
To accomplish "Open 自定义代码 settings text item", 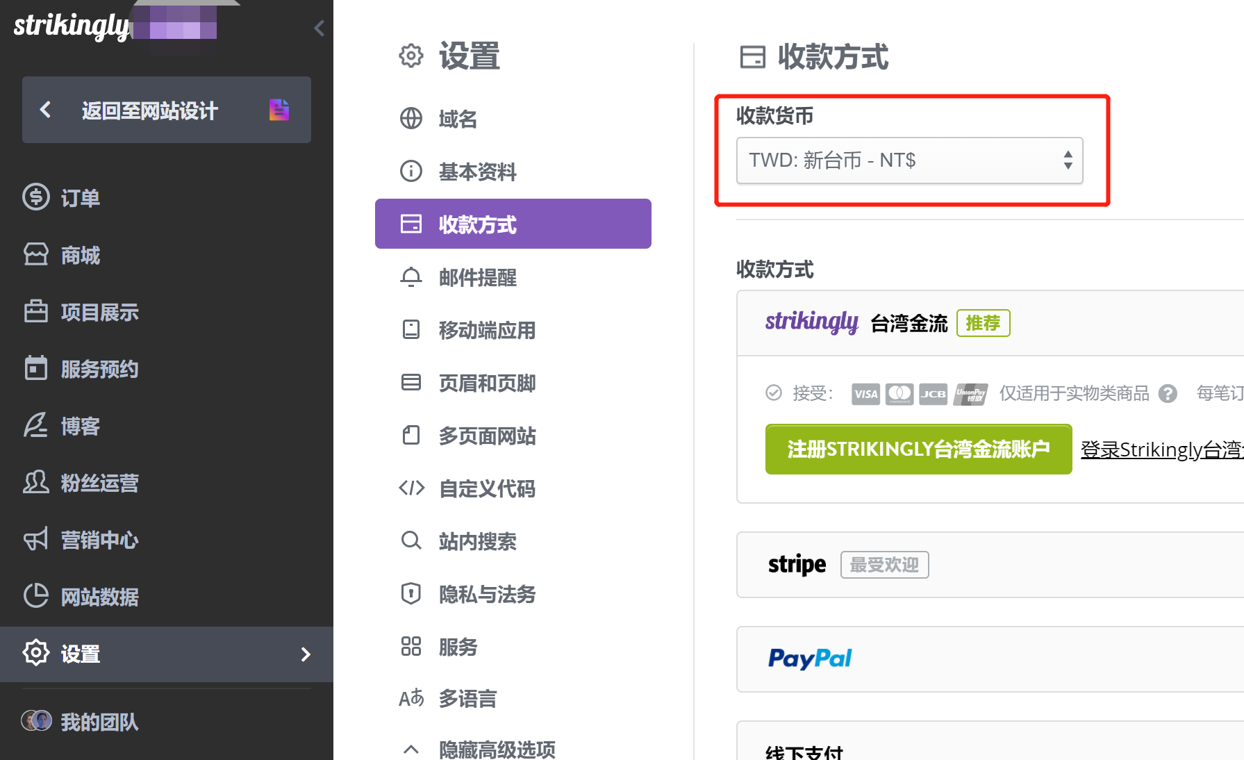I will click(x=488, y=488).
